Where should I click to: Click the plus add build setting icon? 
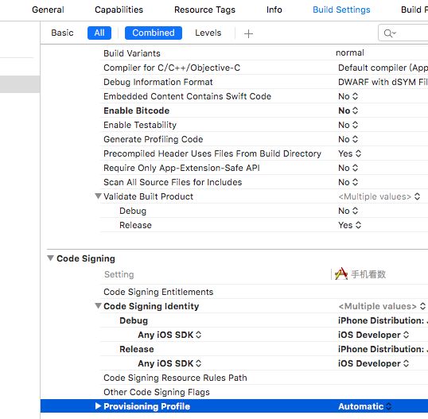(248, 33)
